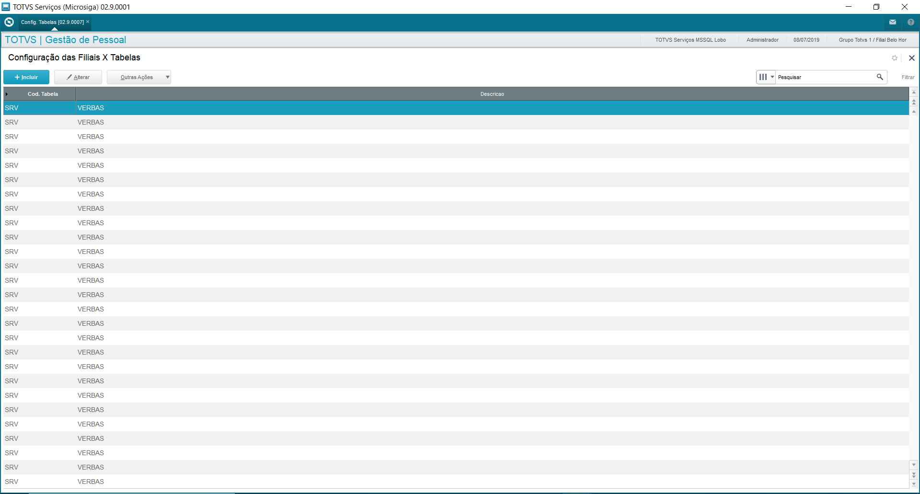Click the Grupo Totvs 1 / Filial label

point(873,40)
